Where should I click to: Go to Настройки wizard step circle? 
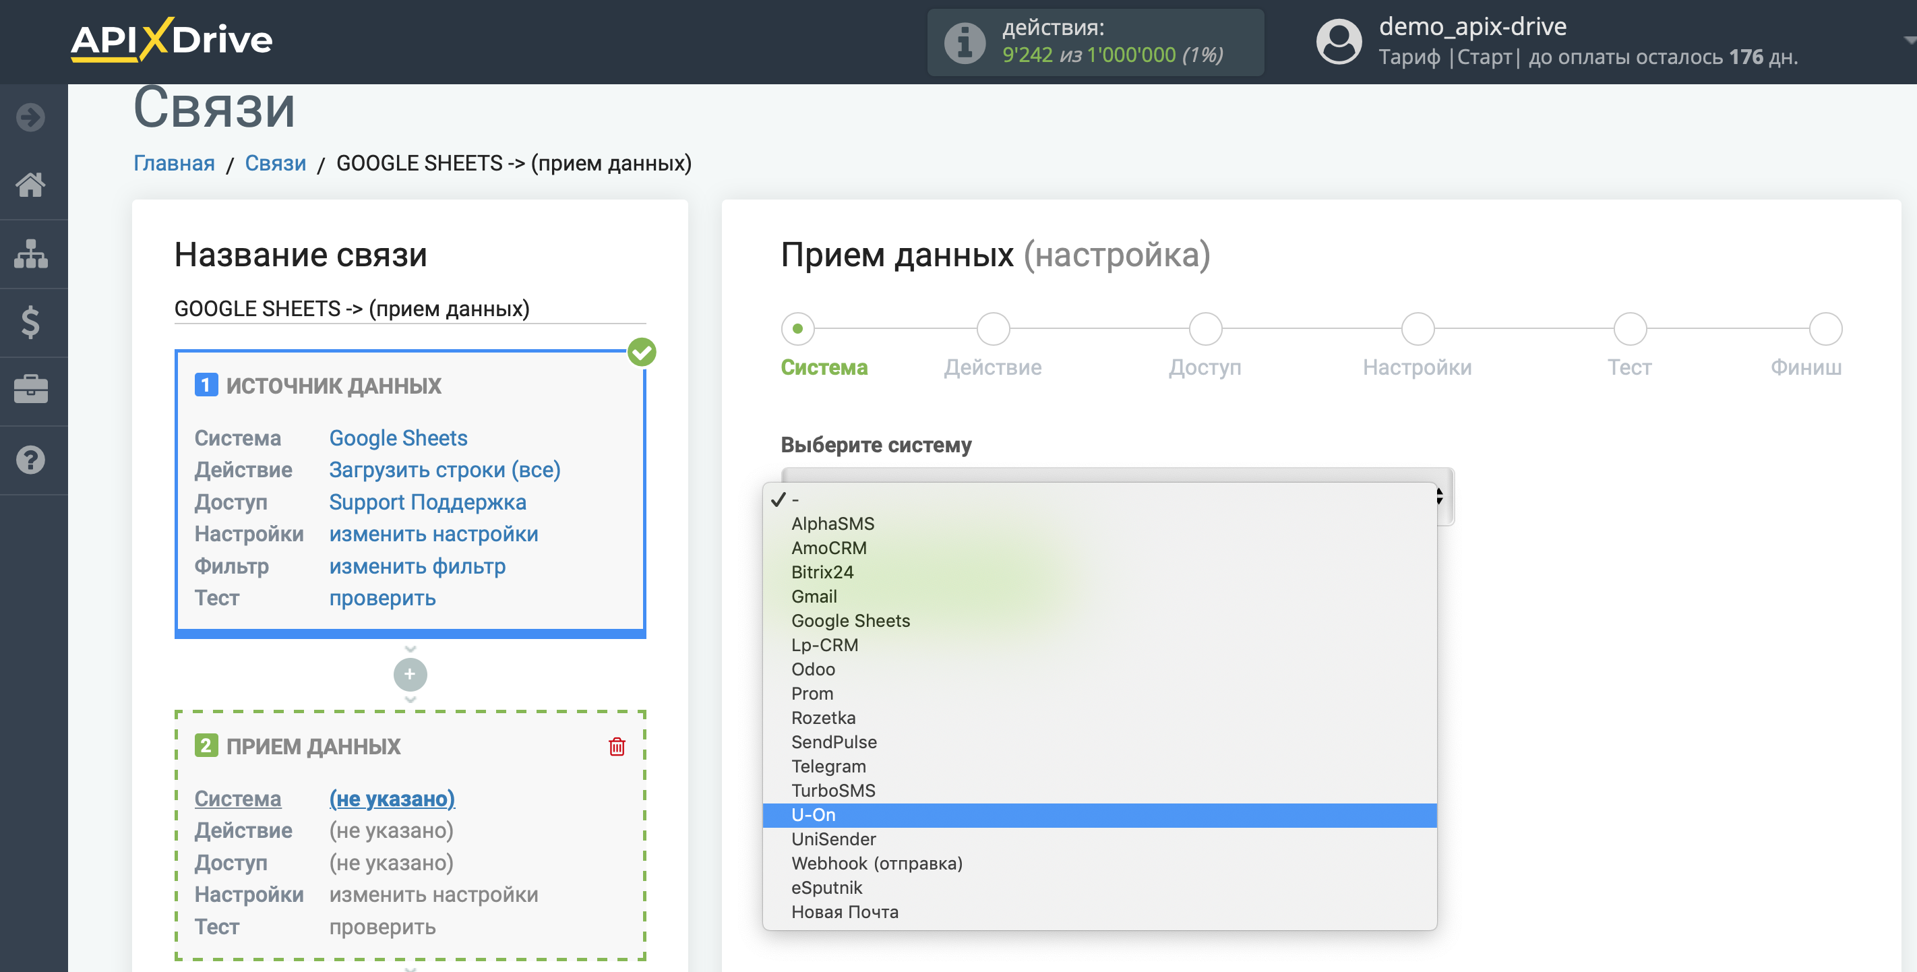click(1417, 328)
